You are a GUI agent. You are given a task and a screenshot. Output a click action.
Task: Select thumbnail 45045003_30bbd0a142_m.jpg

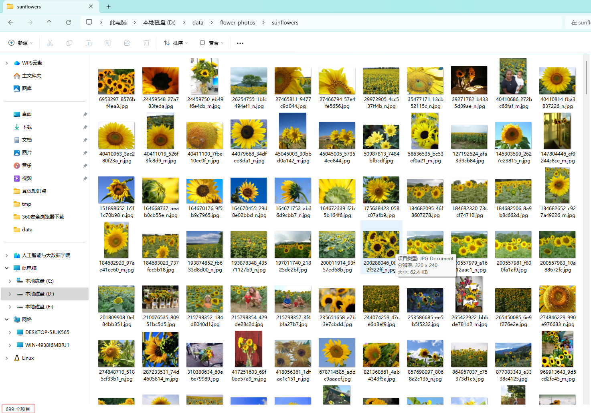click(x=293, y=131)
